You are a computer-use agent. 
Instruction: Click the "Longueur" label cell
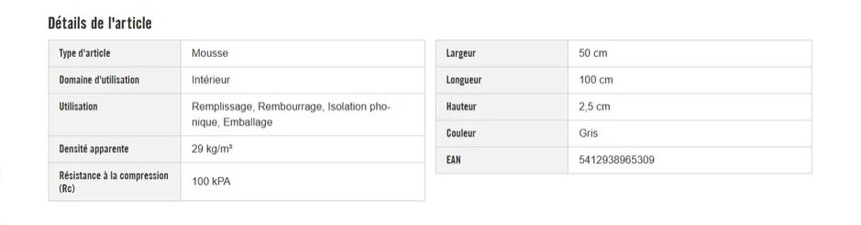click(x=464, y=80)
